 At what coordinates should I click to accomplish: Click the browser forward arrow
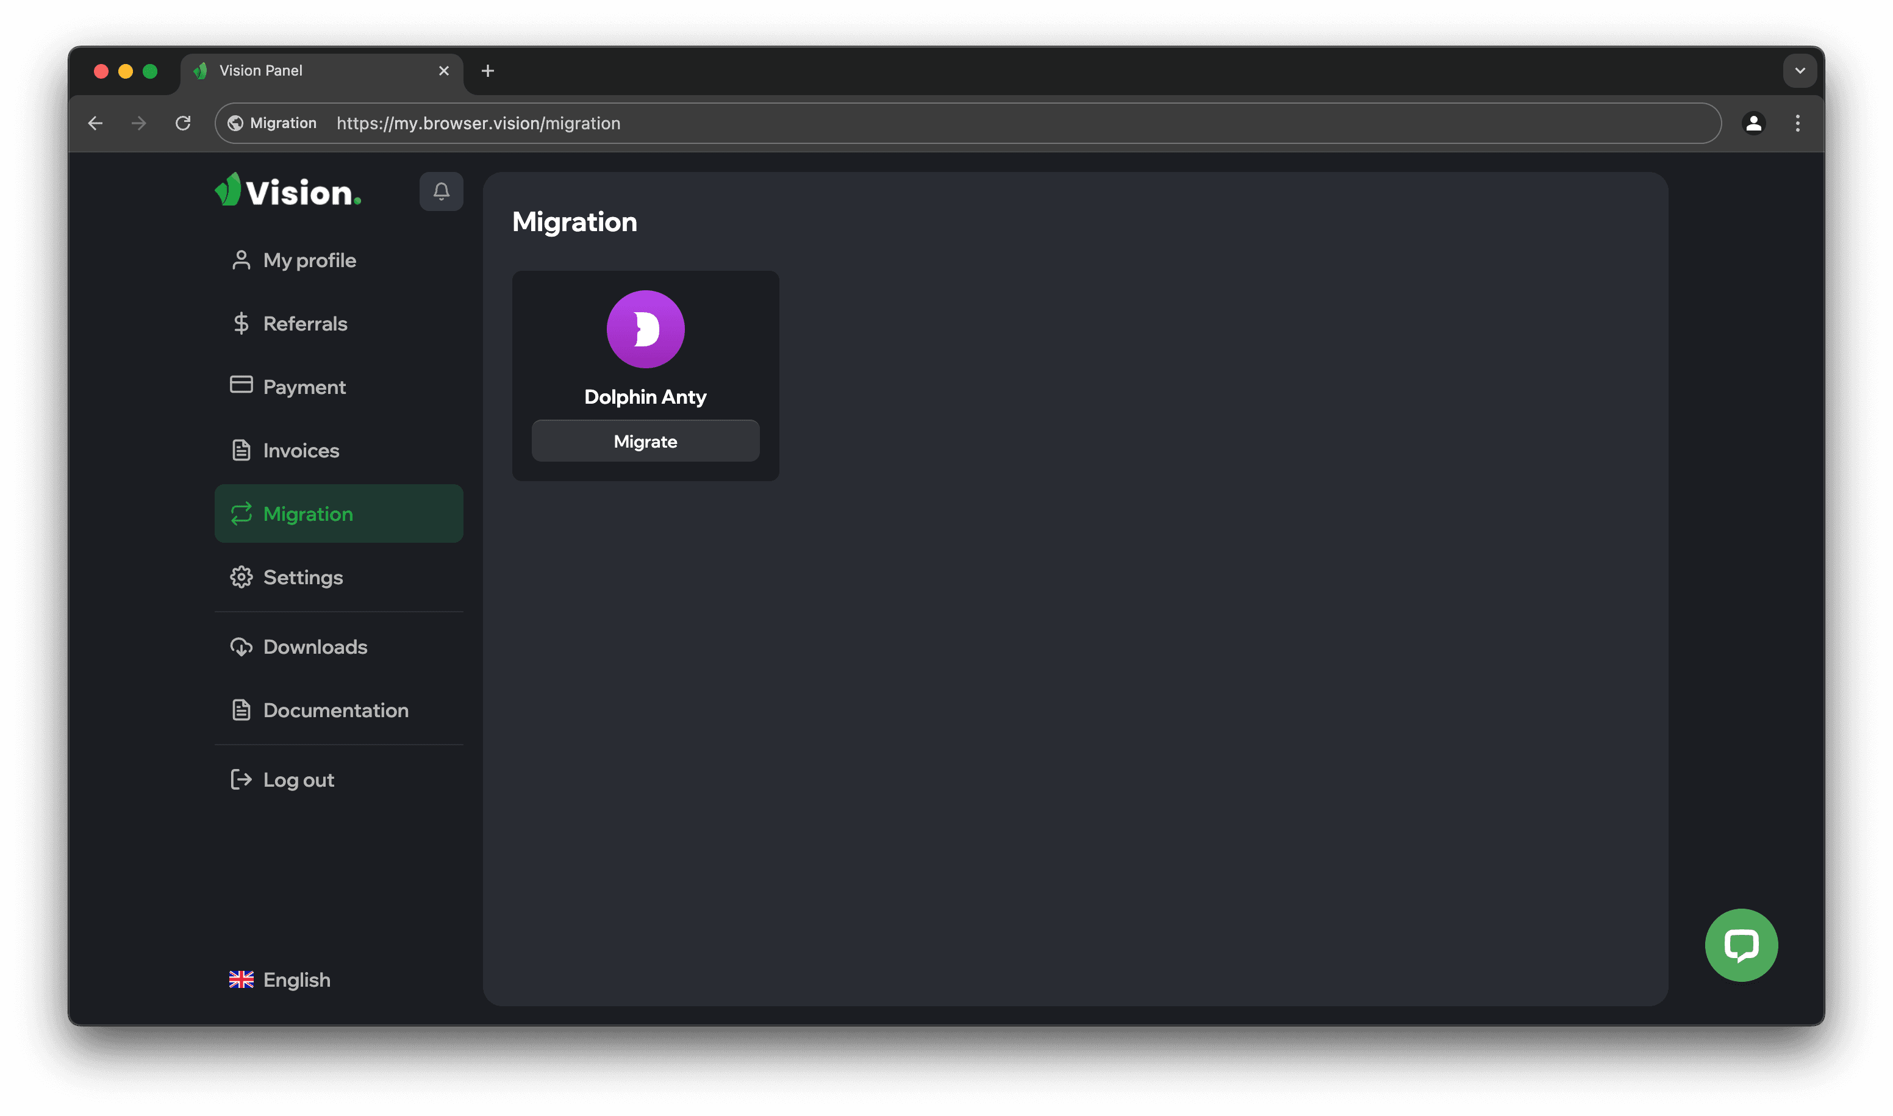coord(138,123)
